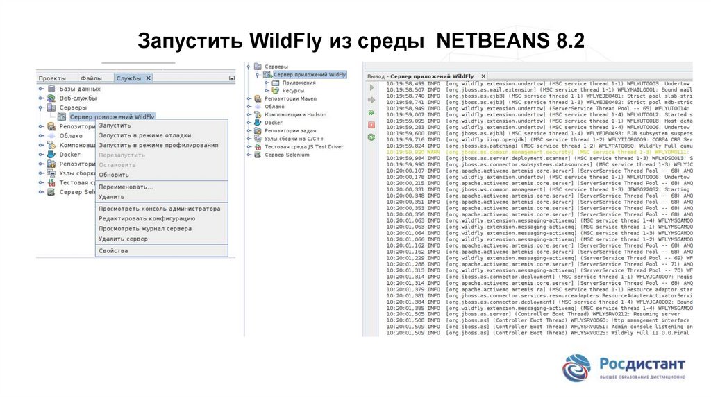The width and height of the screenshot is (711, 398).
Task: Expand the Веб-службы node
Action: [x=41, y=98]
